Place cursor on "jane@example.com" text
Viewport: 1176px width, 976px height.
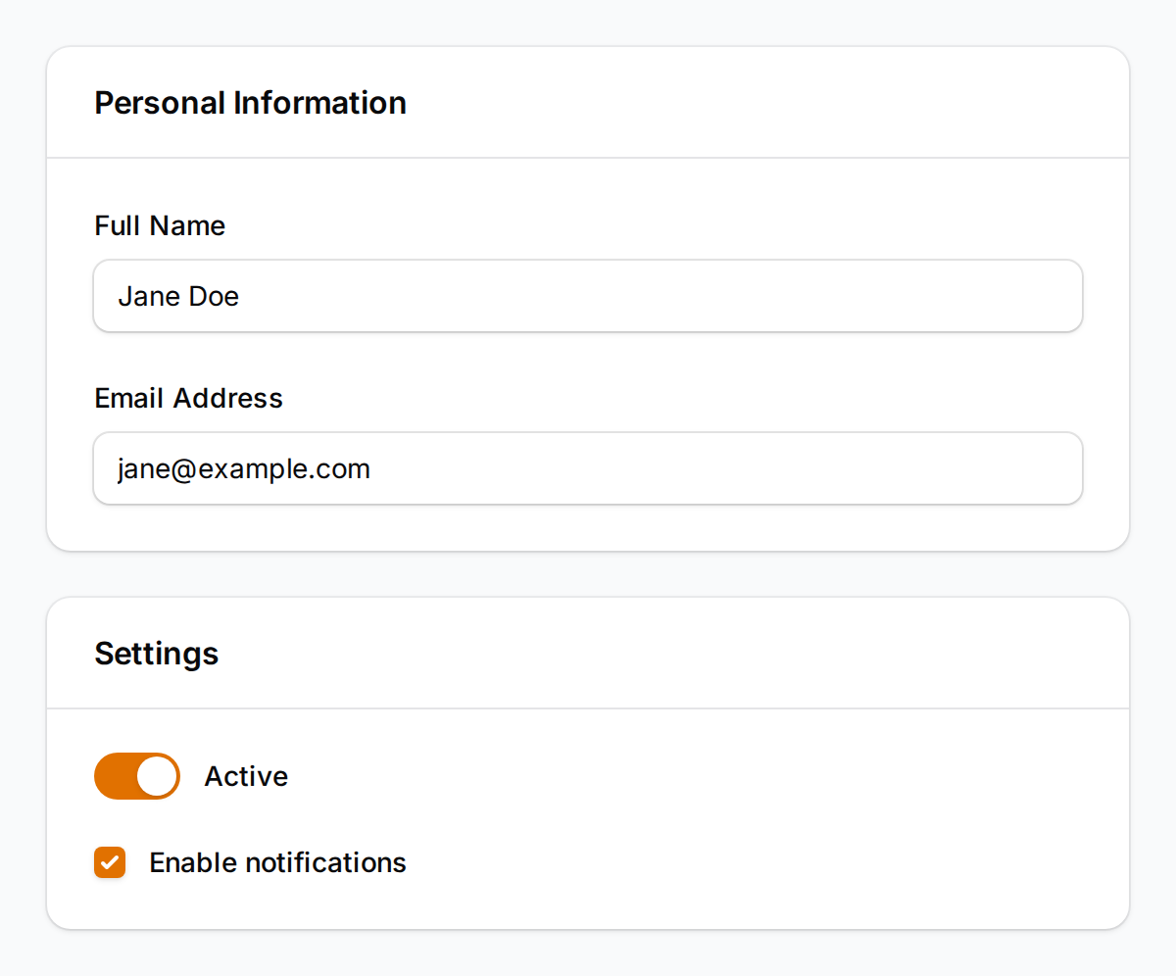(x=244, y=468)
